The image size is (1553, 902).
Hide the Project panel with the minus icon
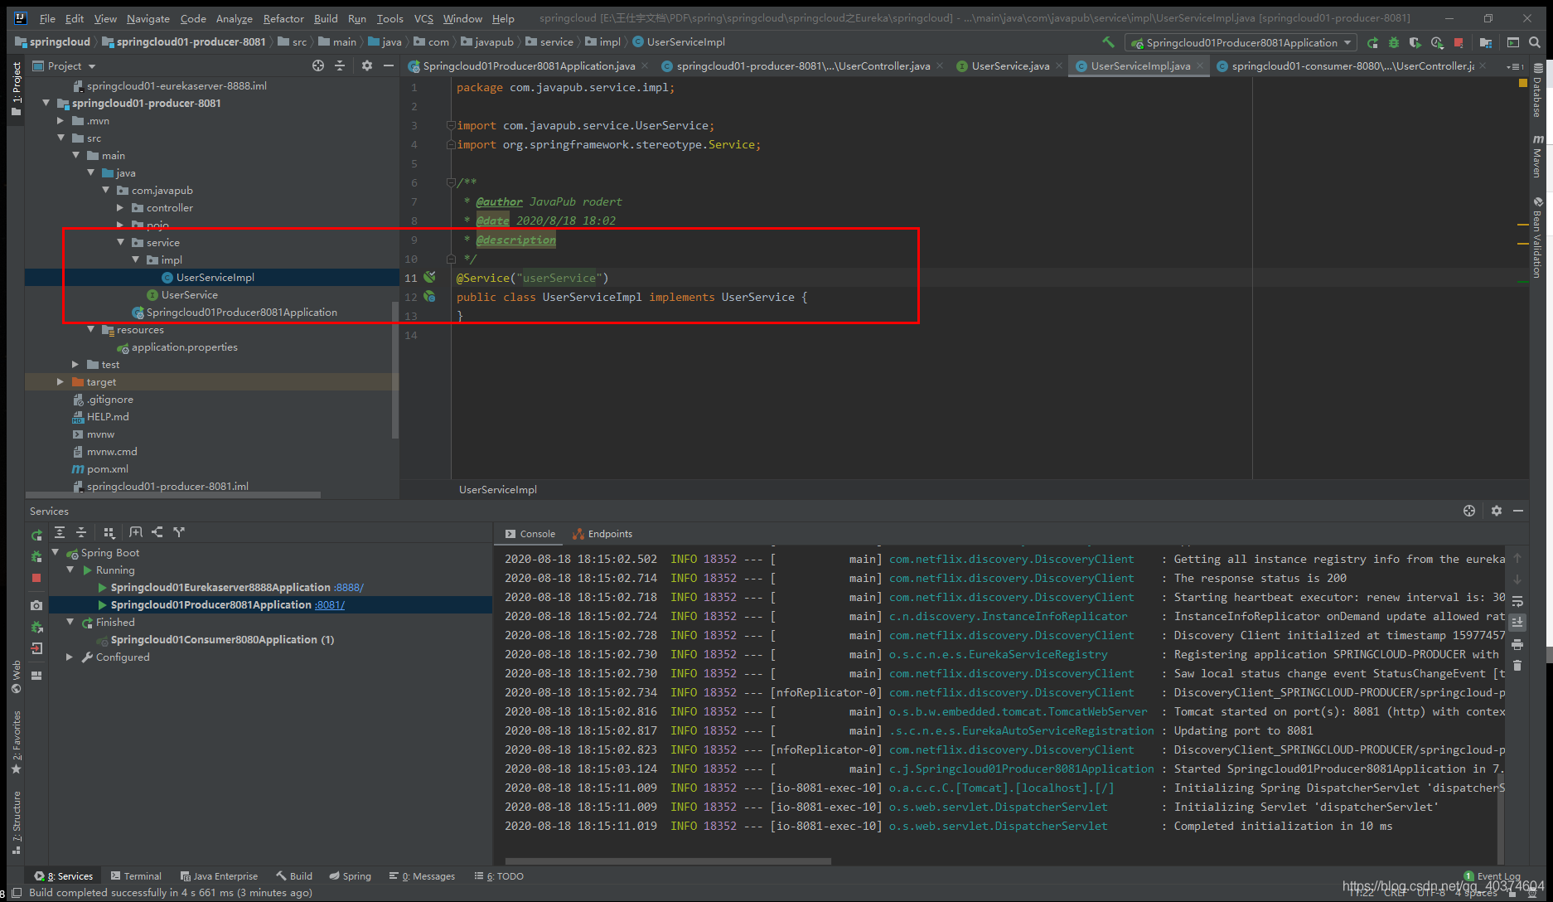coord(389,65)
